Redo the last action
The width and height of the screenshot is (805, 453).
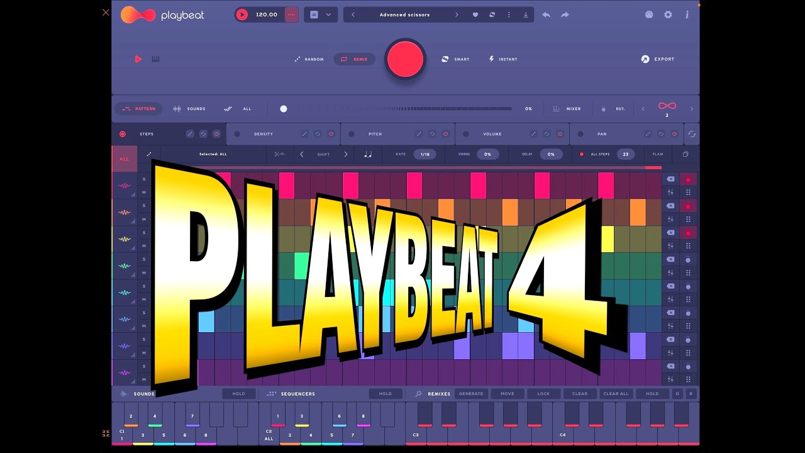565,14
